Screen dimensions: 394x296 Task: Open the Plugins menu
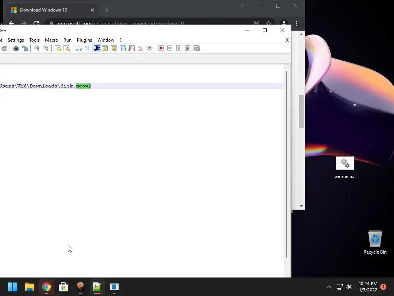[84, 40]
